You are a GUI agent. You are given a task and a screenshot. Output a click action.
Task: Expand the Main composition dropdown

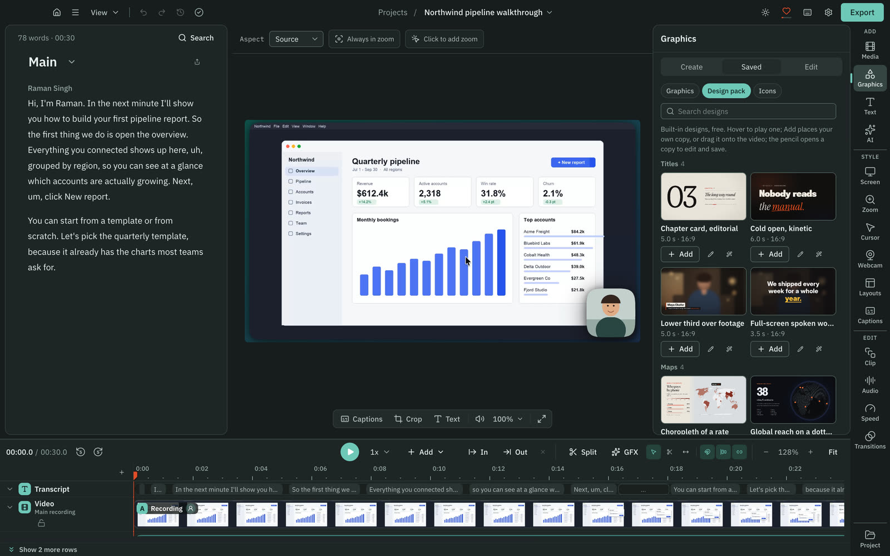[x=72, y=62]
